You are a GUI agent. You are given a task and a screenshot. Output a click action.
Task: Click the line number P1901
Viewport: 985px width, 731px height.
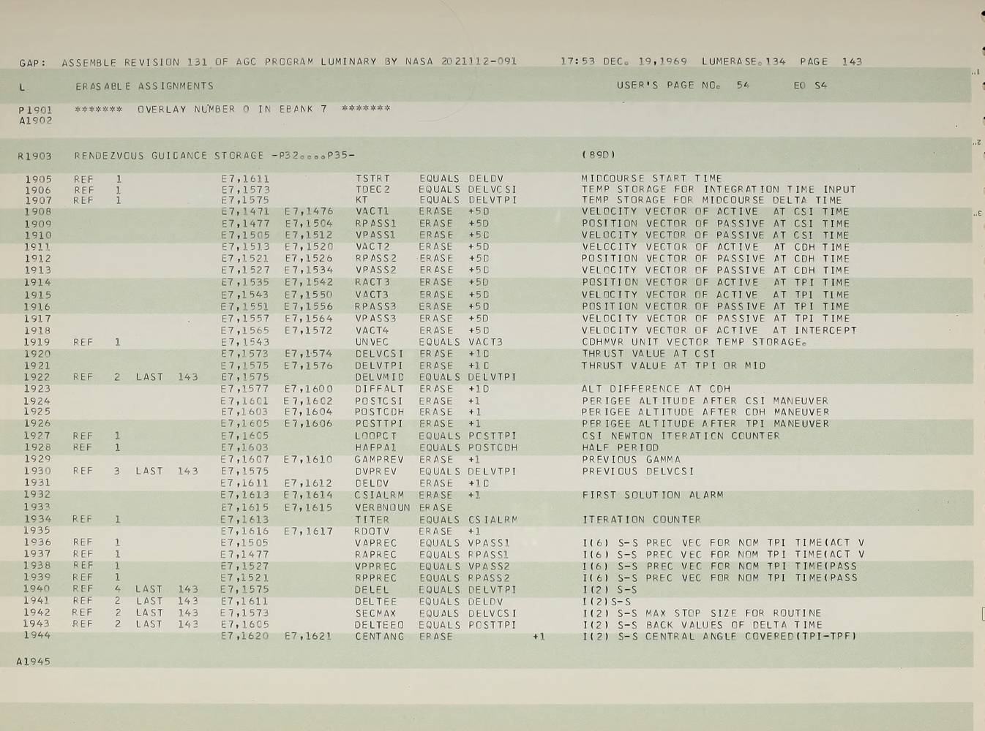pos(35,110)
